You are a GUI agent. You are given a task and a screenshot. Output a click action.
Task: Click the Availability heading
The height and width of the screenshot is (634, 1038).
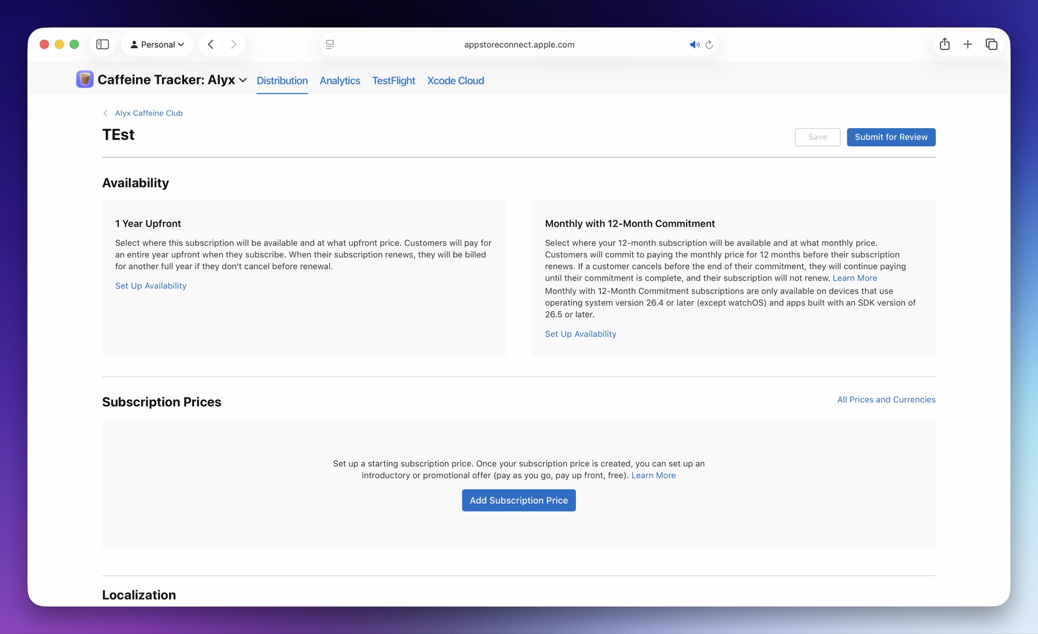pos(135,183)
